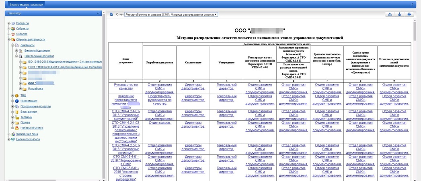
Task: Click the clock icon beside События
Action: click(13, 34)
